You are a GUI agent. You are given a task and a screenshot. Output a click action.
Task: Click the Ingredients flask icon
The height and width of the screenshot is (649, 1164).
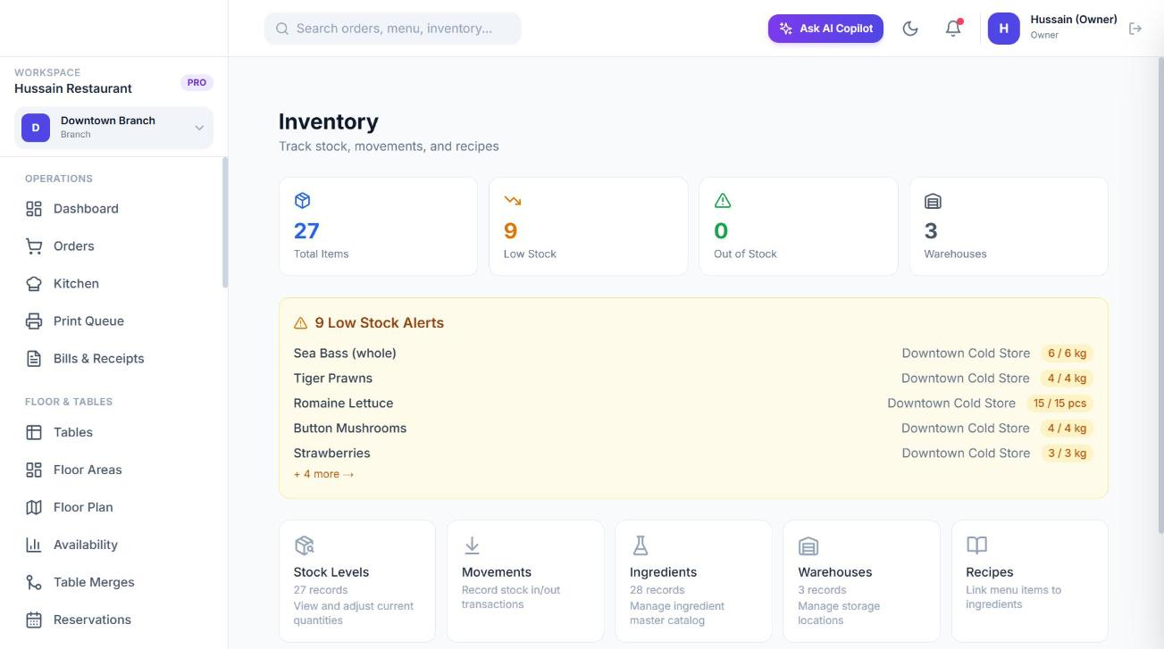tap(640, 545)
